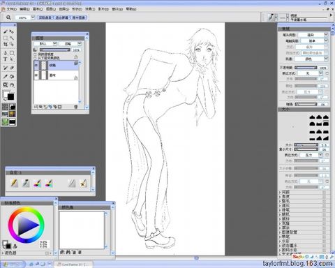The image size is (335, 268).
Task: Click the trash icon in Layers panel
Action: click(x=75, y=107)
